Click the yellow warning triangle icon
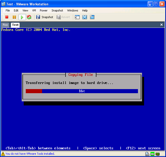 3,154
